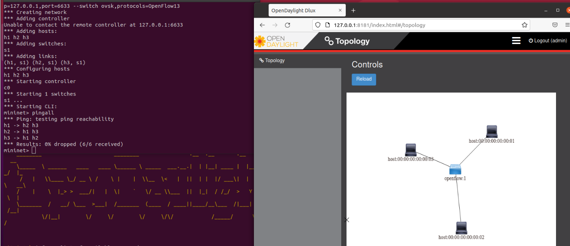The image size is (570, 246).
Task: Select Topology in the left sidebar
Action: click(x=272, y=60)
